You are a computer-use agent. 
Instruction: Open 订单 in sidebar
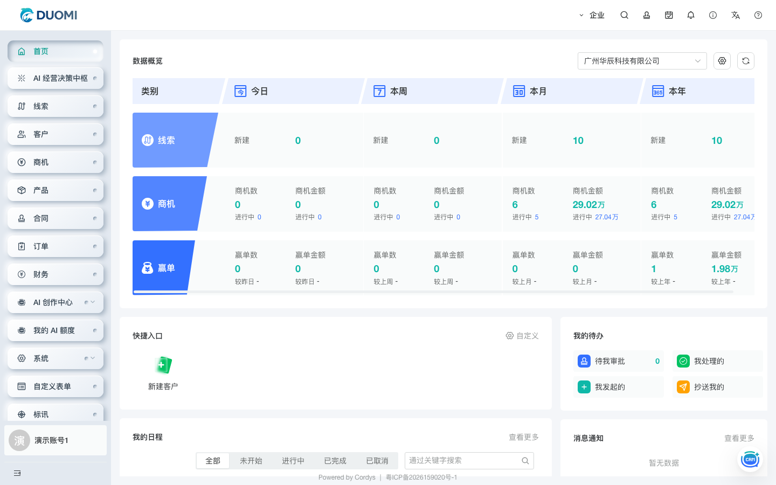coord(56,246)
